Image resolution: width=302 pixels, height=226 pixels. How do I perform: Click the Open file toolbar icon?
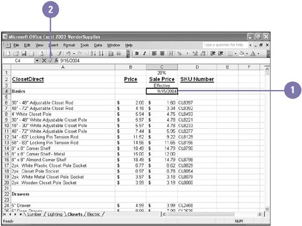point(16,54)
